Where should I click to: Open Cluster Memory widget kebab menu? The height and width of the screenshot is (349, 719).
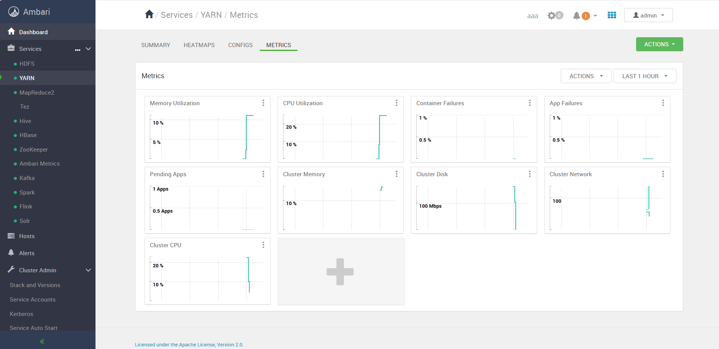click(x=396, y=174)
